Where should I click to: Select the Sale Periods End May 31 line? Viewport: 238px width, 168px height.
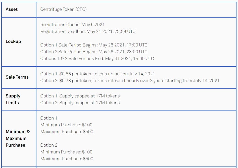(x=97, y=59)
